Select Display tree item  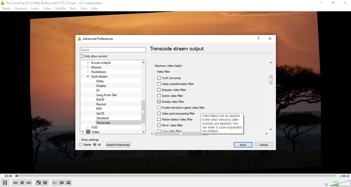pos(101,86)
